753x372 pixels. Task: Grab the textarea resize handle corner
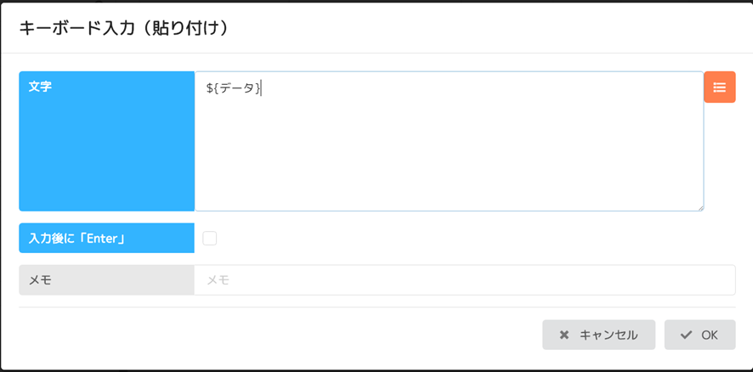pos(700,208)
